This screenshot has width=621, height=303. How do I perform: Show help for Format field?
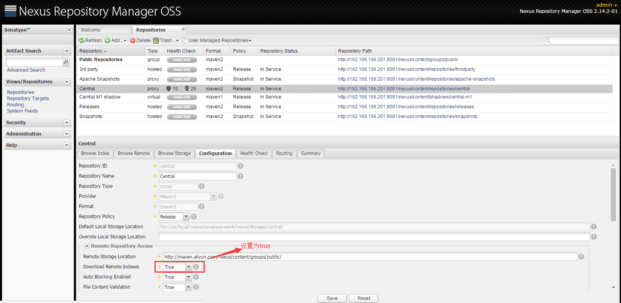[x=202, y=206]
